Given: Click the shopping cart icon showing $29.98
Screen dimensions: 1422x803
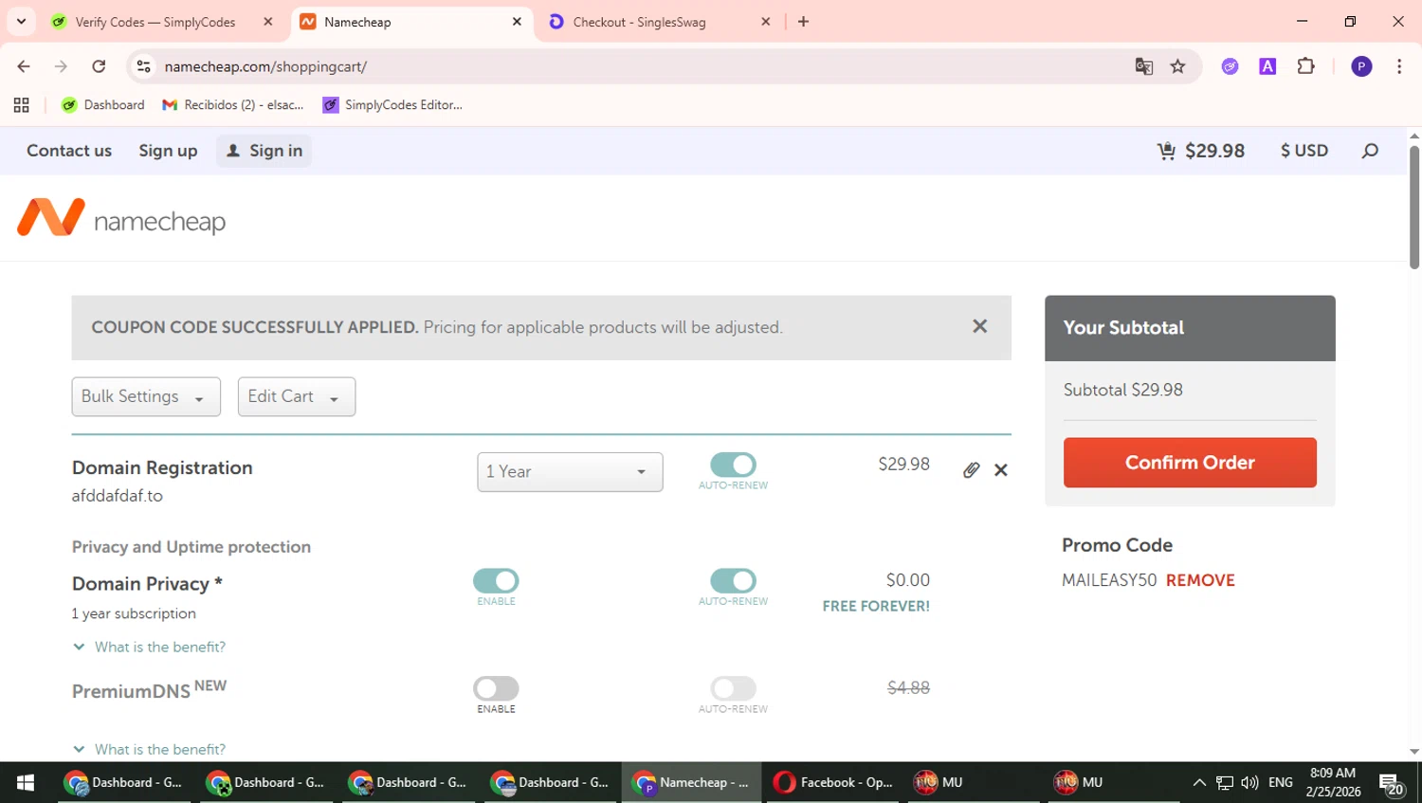Looking at the screenshot, I should (x=1200, y=151).
